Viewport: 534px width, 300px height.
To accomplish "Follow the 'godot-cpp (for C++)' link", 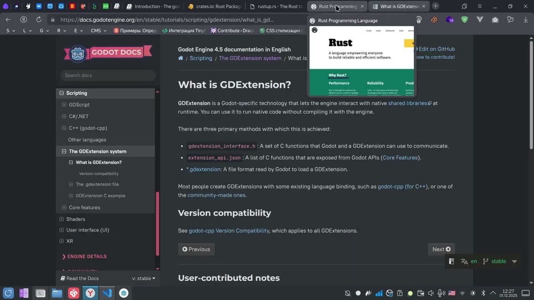I will 403,187.
